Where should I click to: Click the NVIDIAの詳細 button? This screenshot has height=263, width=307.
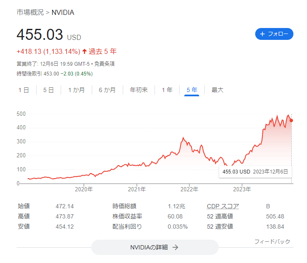[x=155, y=247]
